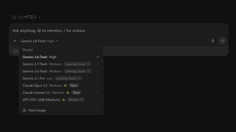236x132 pixels.
Task: Click the folder icon beside ソシャゲなう
Action: coord(14,17)
